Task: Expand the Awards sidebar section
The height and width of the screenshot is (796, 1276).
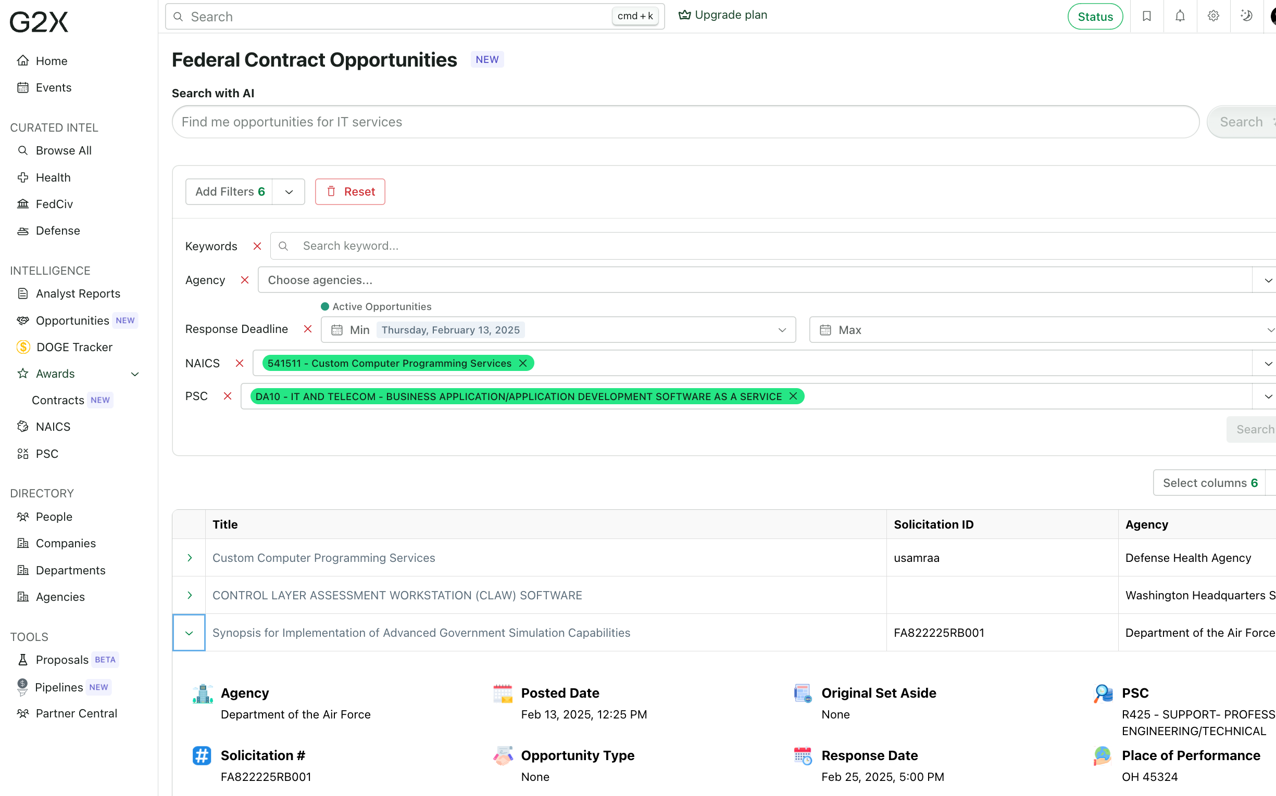Action: pyautogui.click(x=135, y=374)
